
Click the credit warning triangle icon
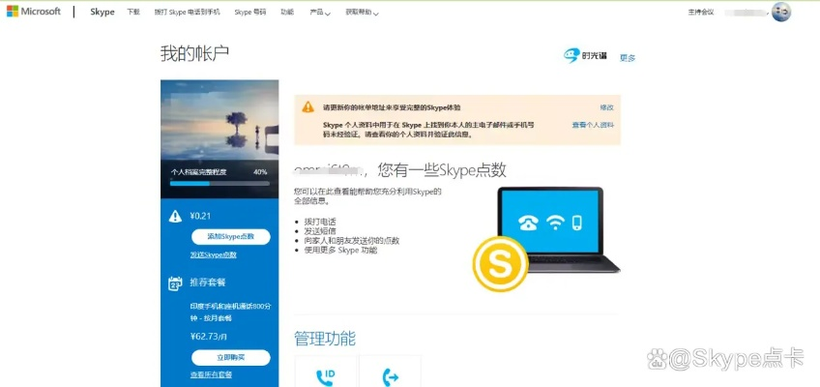pos(175,216)
